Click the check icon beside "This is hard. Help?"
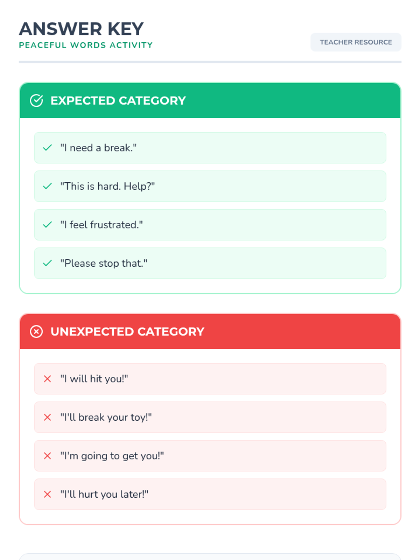Screen dimensions: 420x560 pos(47,186)
